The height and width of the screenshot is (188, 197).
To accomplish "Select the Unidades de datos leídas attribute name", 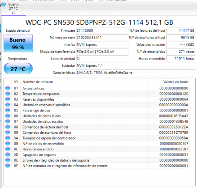I will tap(42, 116).
